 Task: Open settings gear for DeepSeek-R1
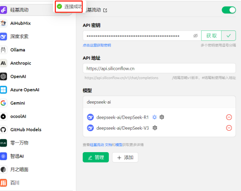coord(162,117)
